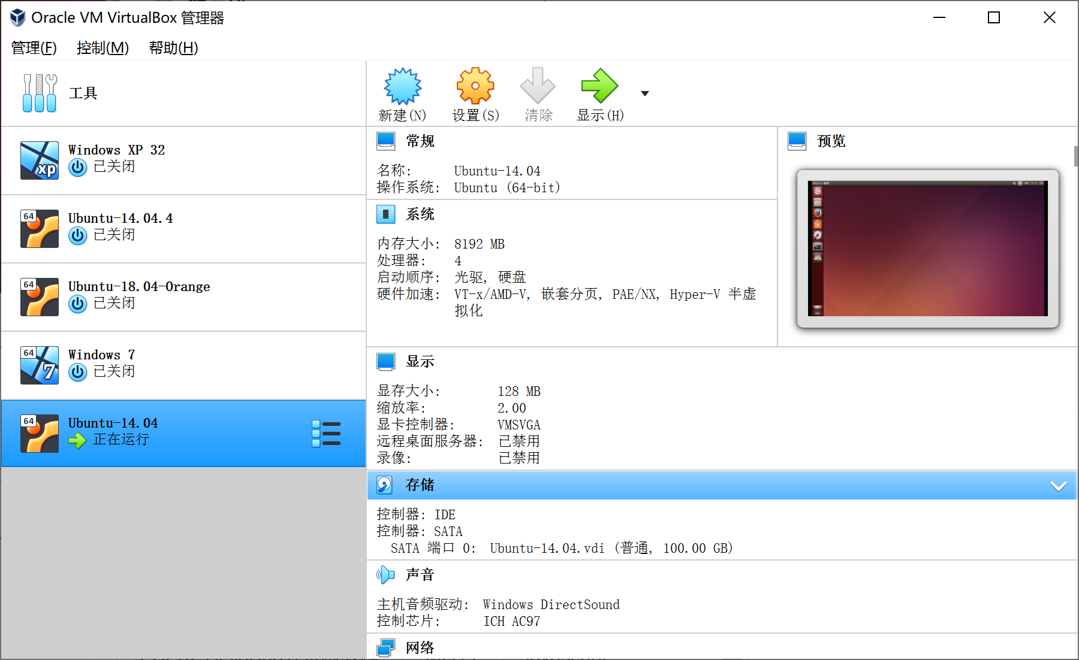Viewport: 1079px width, 660px height.
Task: Click the details pane vertical scrollbar
Action: [1075, 156]
